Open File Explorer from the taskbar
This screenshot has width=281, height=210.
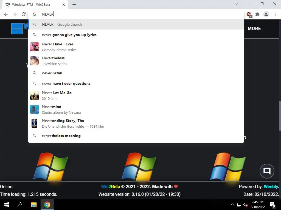pos(34,205)
